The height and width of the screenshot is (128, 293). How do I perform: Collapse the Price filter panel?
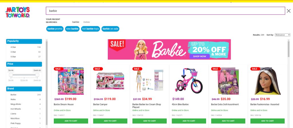(x=40, y=64)
